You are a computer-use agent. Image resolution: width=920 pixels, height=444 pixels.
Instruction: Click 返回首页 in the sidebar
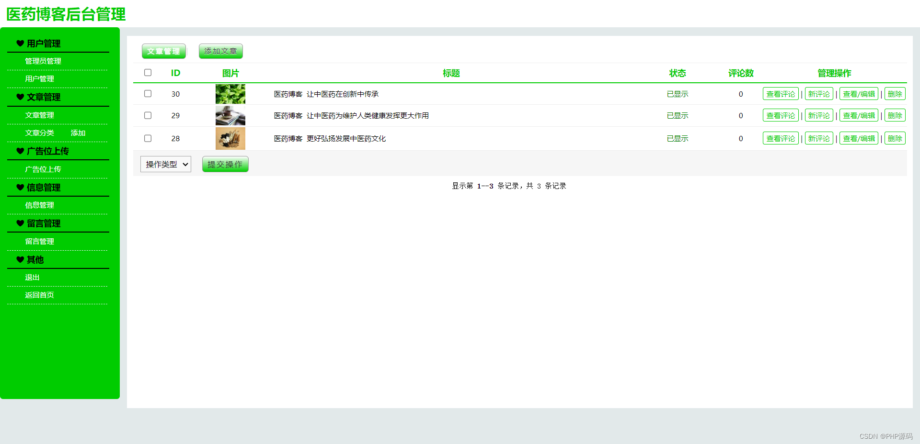[x=39, y=295]
